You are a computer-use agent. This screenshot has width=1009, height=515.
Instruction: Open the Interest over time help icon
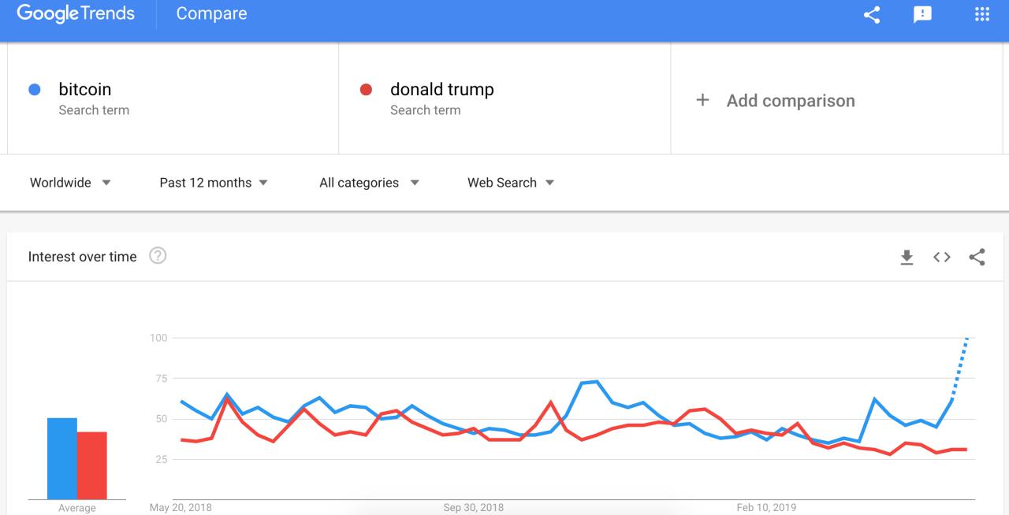(158, 255)
